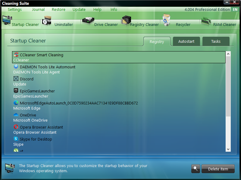Switch to the Tasks tab

click(216, 42)
